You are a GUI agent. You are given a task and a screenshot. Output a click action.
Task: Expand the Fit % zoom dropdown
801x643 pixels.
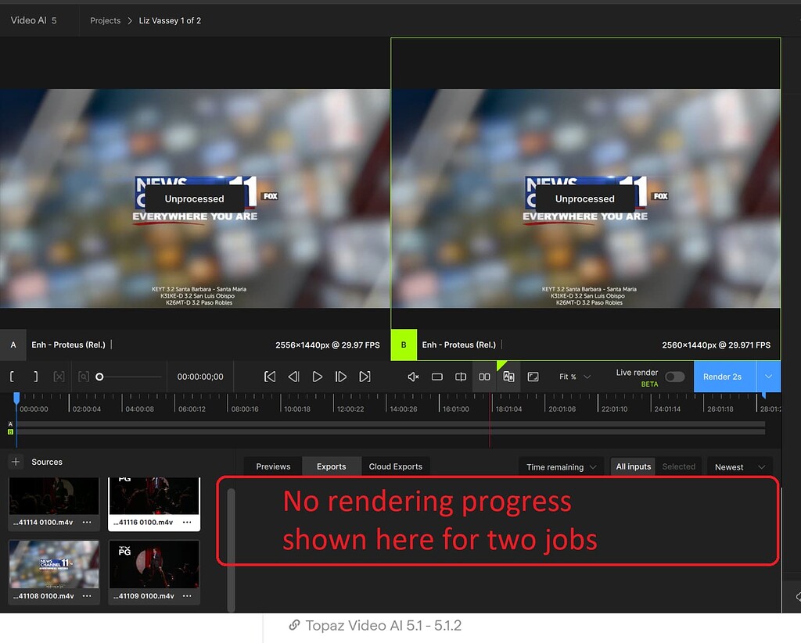tap(574, 376)
